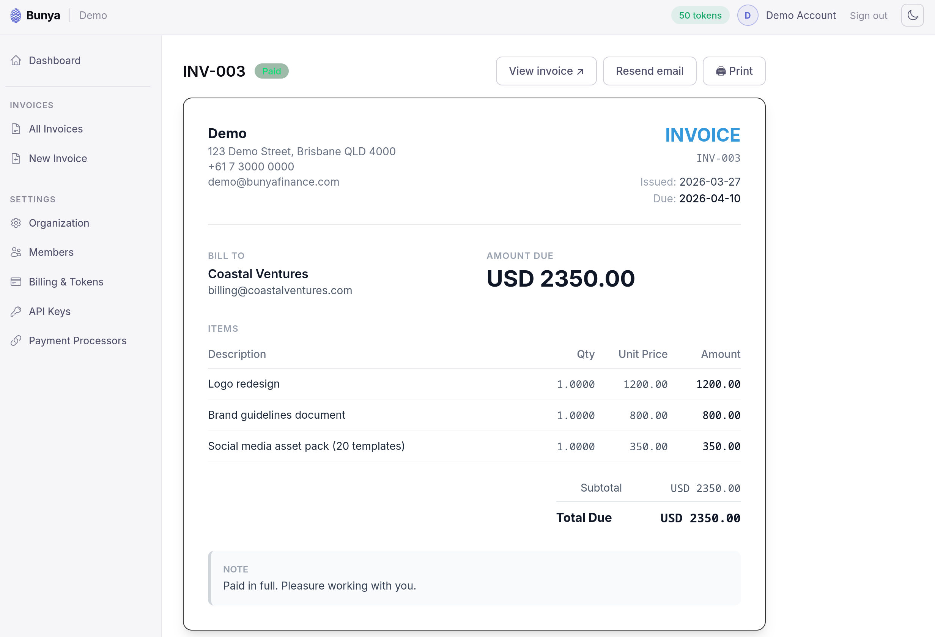Click the Bunya pinecone logo icon

click(16, 15)
